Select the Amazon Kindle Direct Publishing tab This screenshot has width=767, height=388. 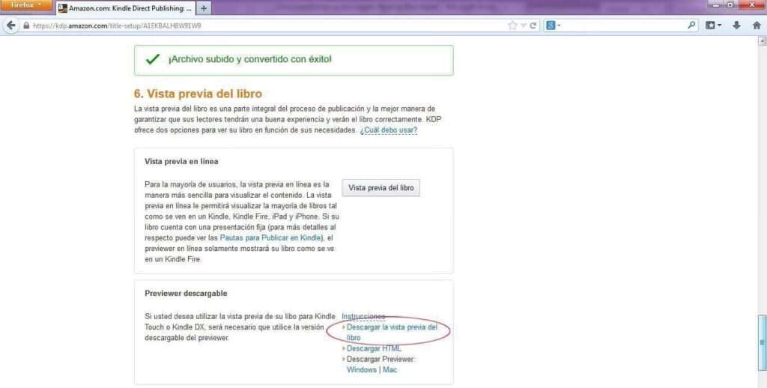click(125, 8)
